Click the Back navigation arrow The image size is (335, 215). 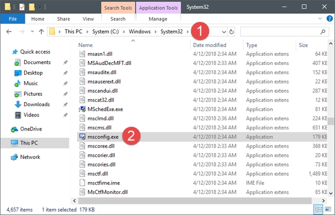(9, 32)
